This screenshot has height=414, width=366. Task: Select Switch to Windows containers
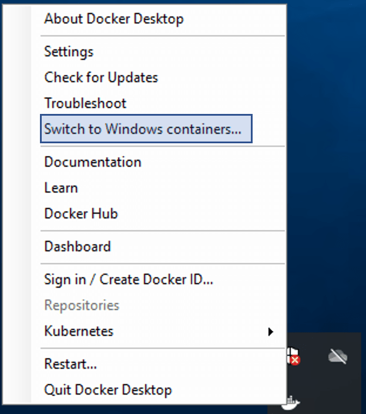[x=146, y=129]
